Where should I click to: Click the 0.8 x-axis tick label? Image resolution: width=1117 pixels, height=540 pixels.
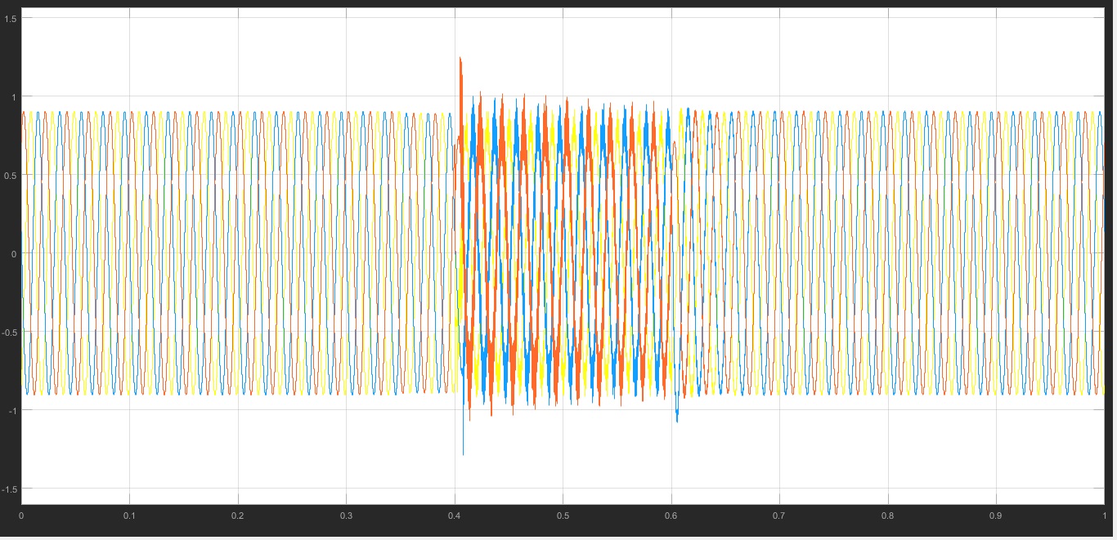pos(887,516)
